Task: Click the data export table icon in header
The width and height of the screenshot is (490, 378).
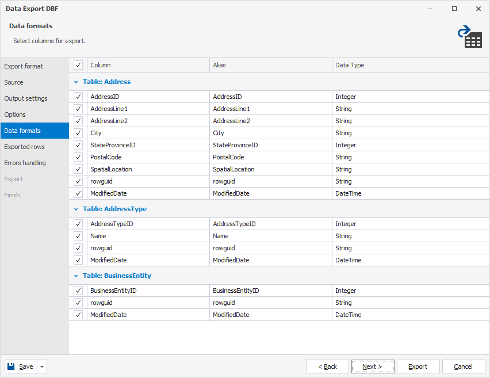Action: click(x=470, y=37)
